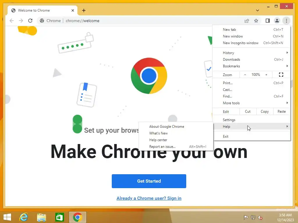298x223 pixels.
Task: Click the Chrome site info icon in address bar
Action: [42, 21]
